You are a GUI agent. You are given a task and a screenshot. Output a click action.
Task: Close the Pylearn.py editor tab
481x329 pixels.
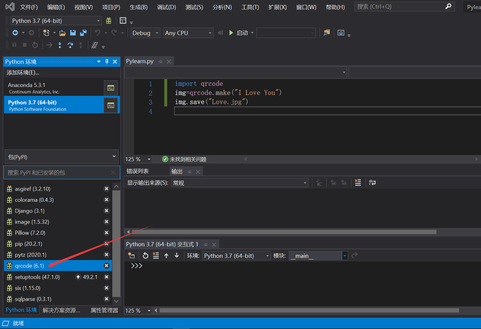pos(169,61)
